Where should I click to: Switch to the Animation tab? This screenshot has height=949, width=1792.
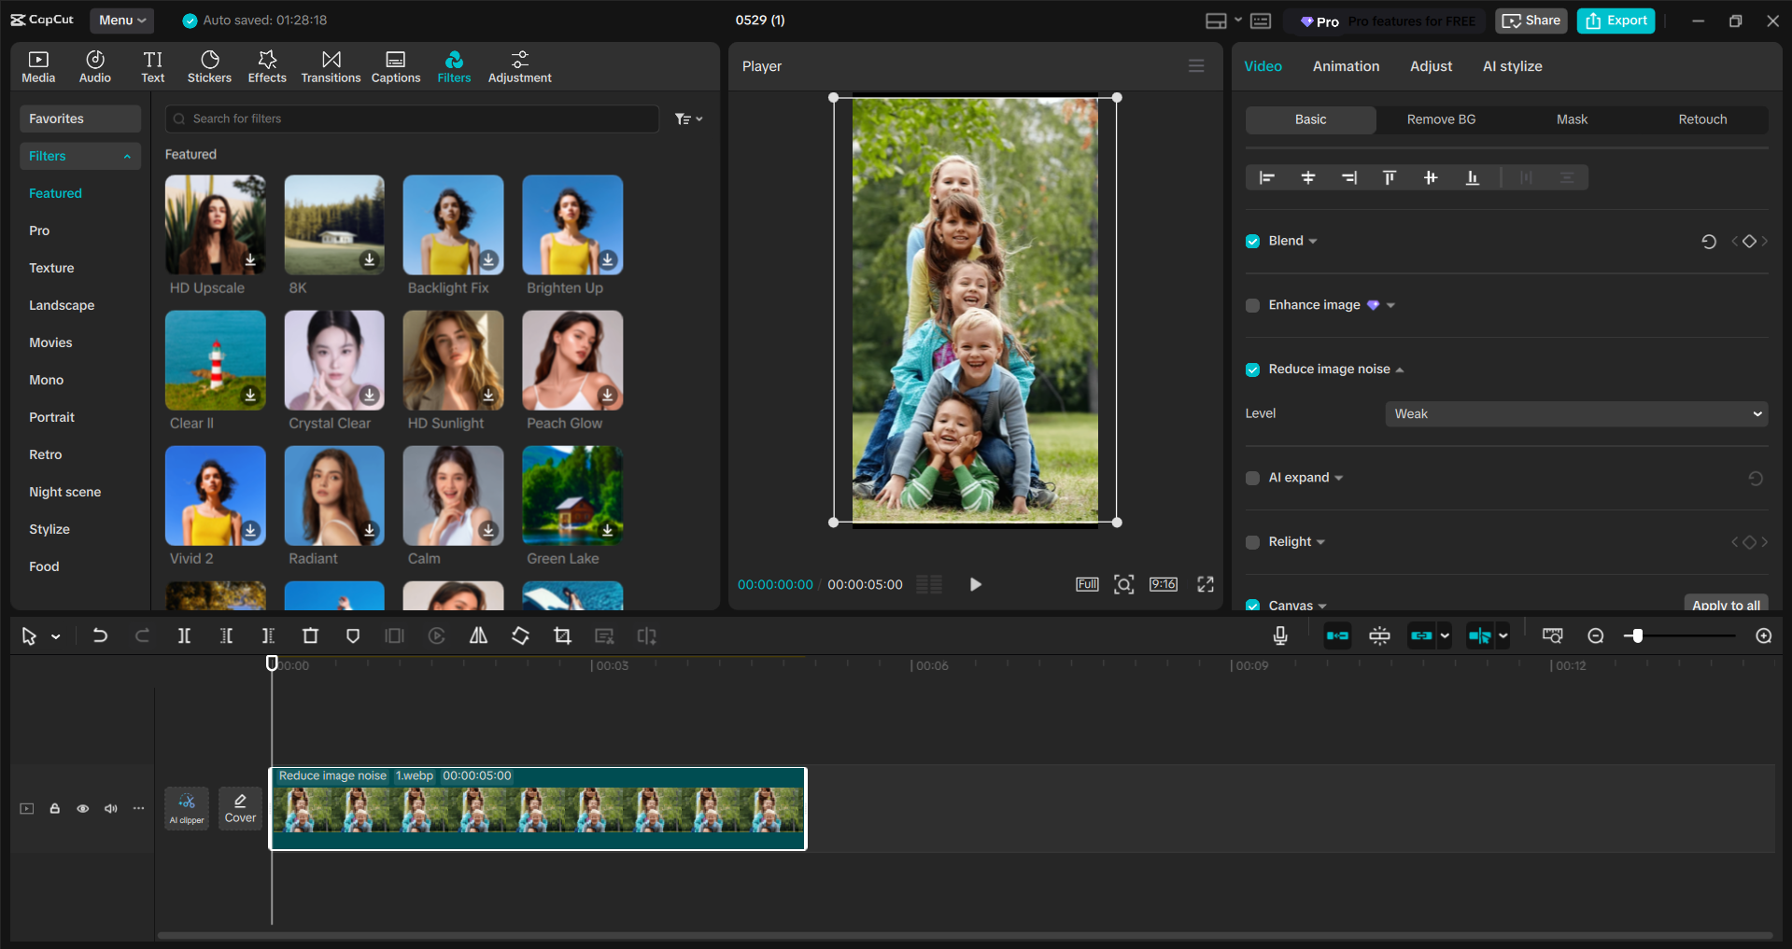tap(1345, 65)
